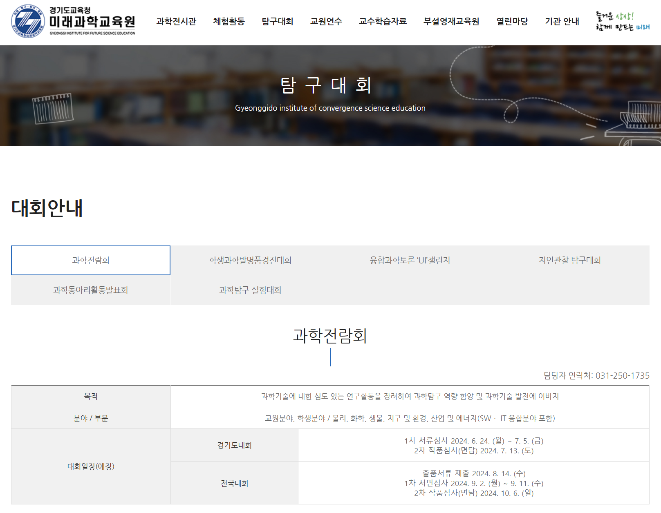Screen dimensions: 661x513
Task: Switch to 과학탐구 실험대회 tab
Action: pyautogui.click(x=250, y=290)
